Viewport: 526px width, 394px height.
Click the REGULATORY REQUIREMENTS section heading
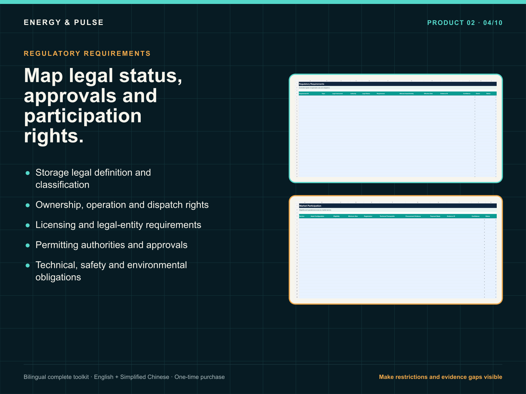click(x=87, y=54)
